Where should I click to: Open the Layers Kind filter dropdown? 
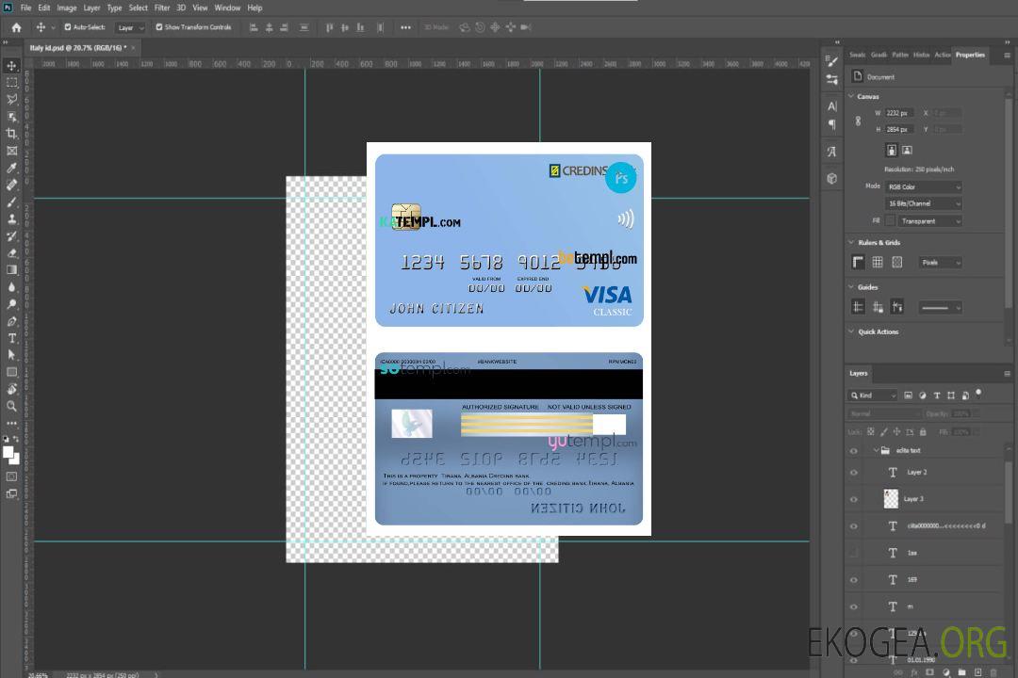coord(873,395)
